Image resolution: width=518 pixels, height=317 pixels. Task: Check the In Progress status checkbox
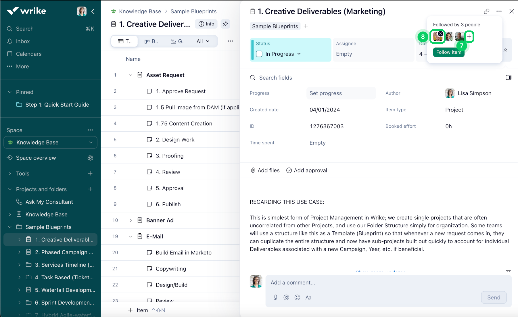click(x=259, y=54)
